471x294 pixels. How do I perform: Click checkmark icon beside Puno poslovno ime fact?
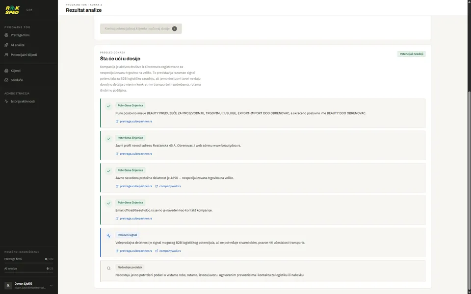(109, 106)
